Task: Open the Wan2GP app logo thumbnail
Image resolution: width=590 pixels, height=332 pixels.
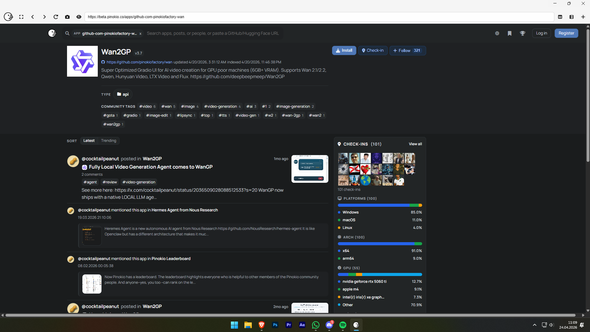Action: pos(82,61)
